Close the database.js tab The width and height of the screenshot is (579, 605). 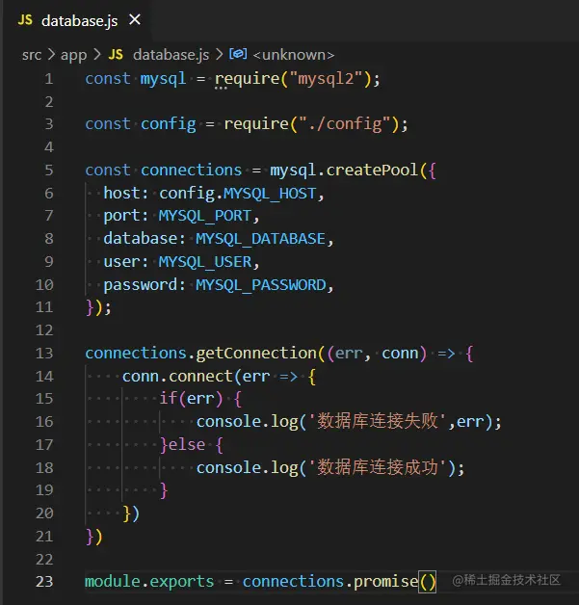click(135, 19)
